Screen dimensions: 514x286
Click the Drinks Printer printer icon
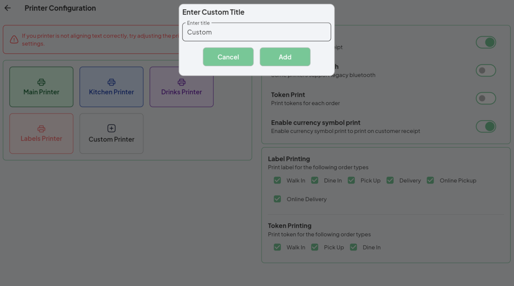pos(181,82)
